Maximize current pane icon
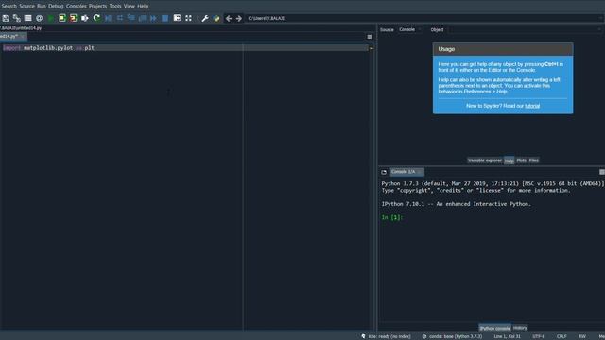605x340 pixels. [177, 18]
